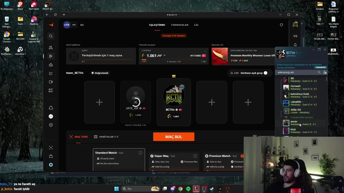Click the add friend icon in Steam list
This screenshot has width=344, height=193.
(325, 72)
